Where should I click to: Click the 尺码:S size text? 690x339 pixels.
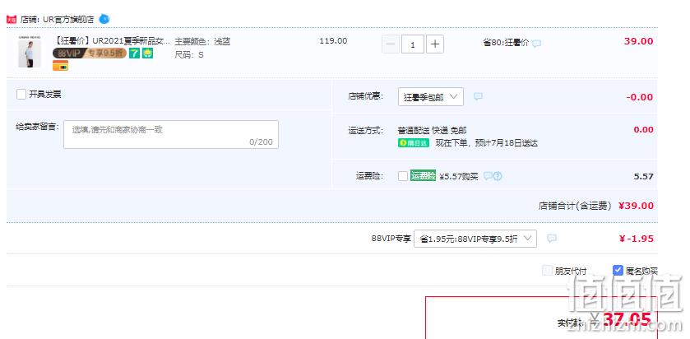tap(189, 55)
